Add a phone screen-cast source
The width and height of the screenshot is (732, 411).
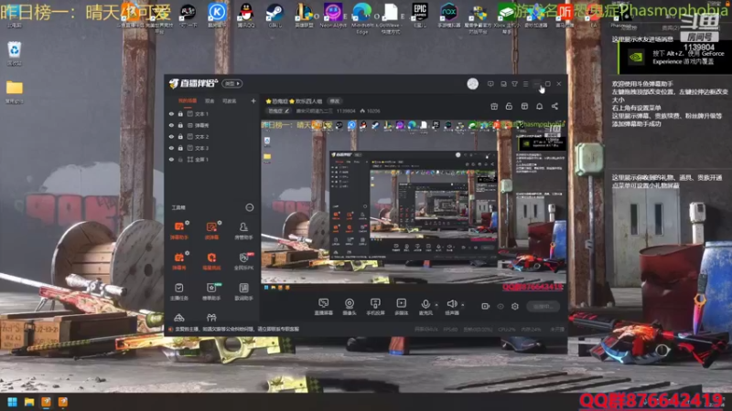coord(375,307)
